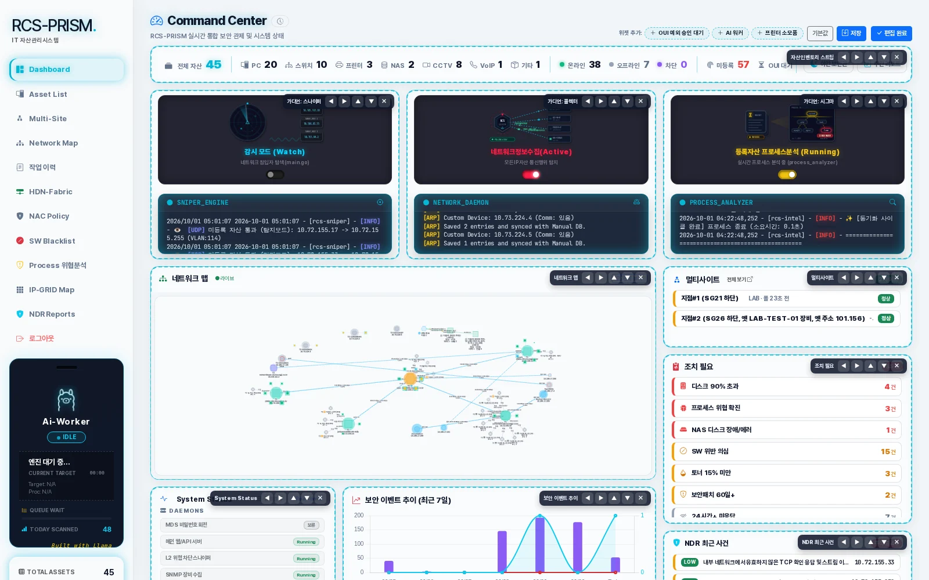The width and height of the screenshot is (929, 580).
Task: Click the NAC Policy shield icon
Action: point(20,216)
